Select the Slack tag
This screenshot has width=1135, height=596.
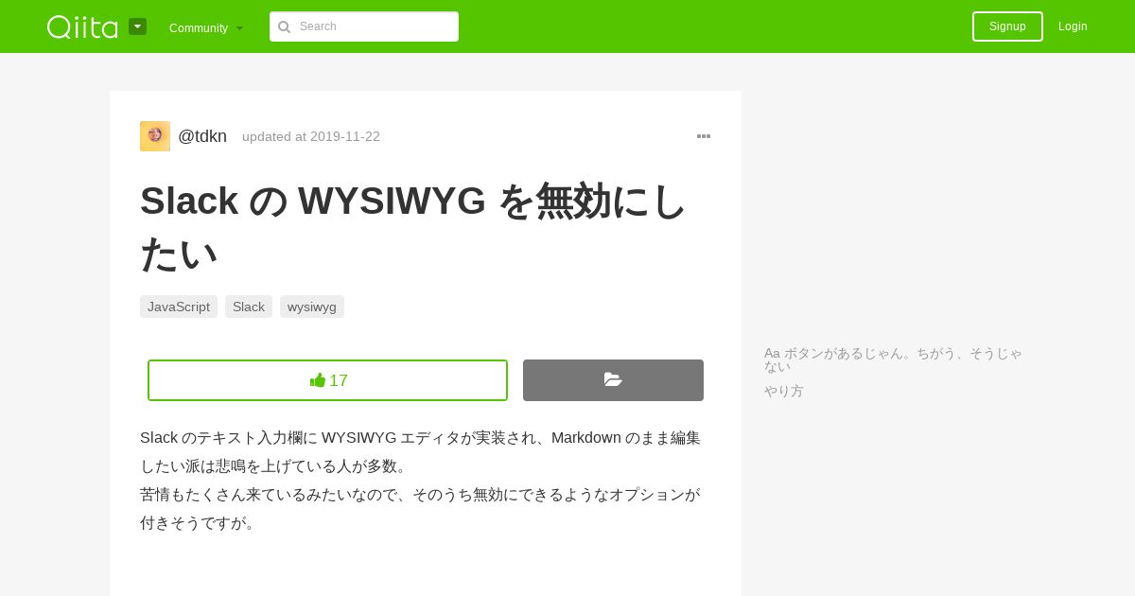(249, 307)
